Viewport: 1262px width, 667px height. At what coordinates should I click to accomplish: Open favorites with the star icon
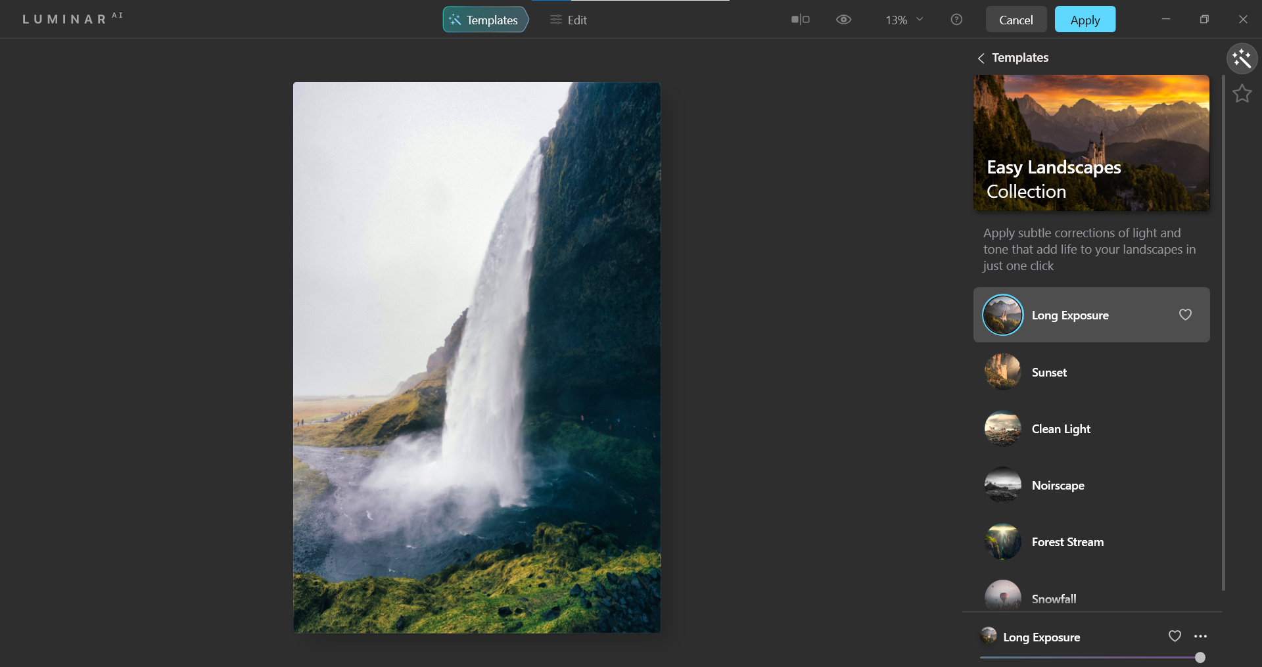pos(1242,94)
